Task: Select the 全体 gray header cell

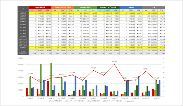Action: [154, 7]
